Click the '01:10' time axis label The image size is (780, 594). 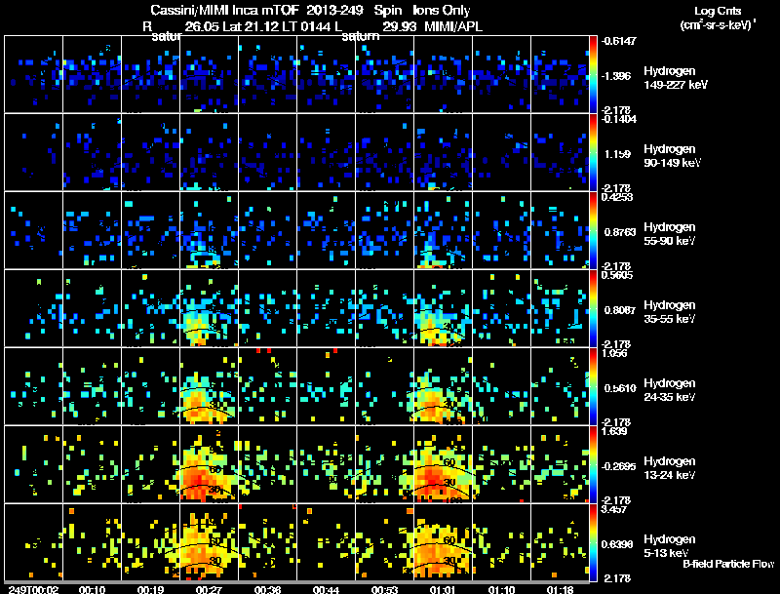point(501,589)
